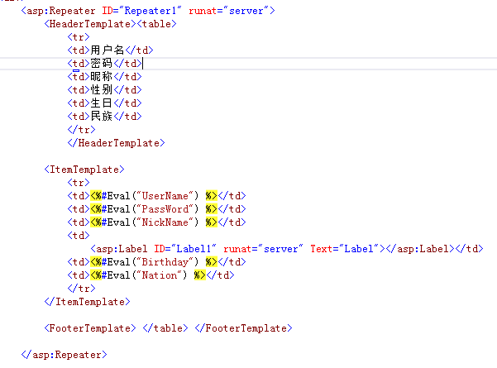
Task: Click the Eval UserName expression
Action: (x=154, y=196)
